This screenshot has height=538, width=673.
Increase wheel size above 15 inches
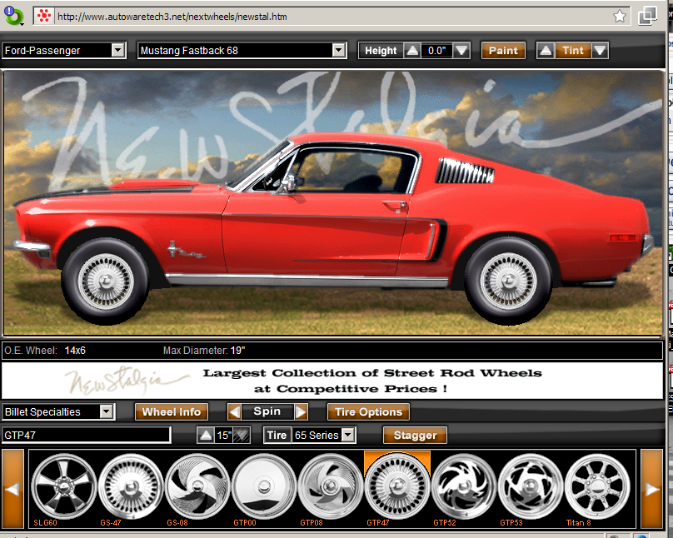[206, 435]
